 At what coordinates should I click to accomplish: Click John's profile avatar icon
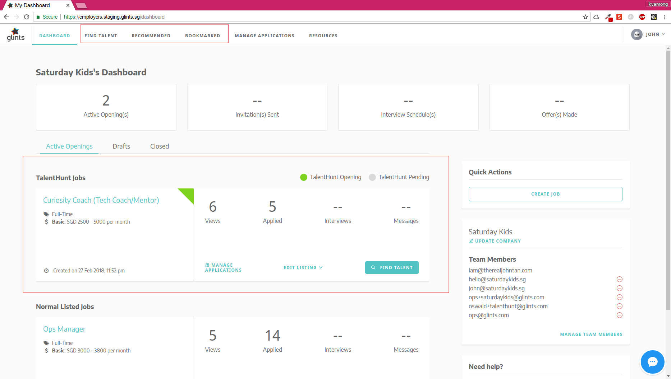[x=636, y=34]
